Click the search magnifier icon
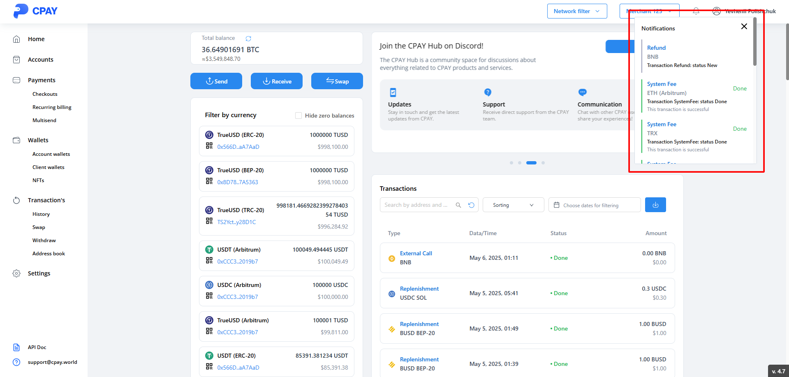The width and height of the screenshot is (789, 377). (458, 205)
